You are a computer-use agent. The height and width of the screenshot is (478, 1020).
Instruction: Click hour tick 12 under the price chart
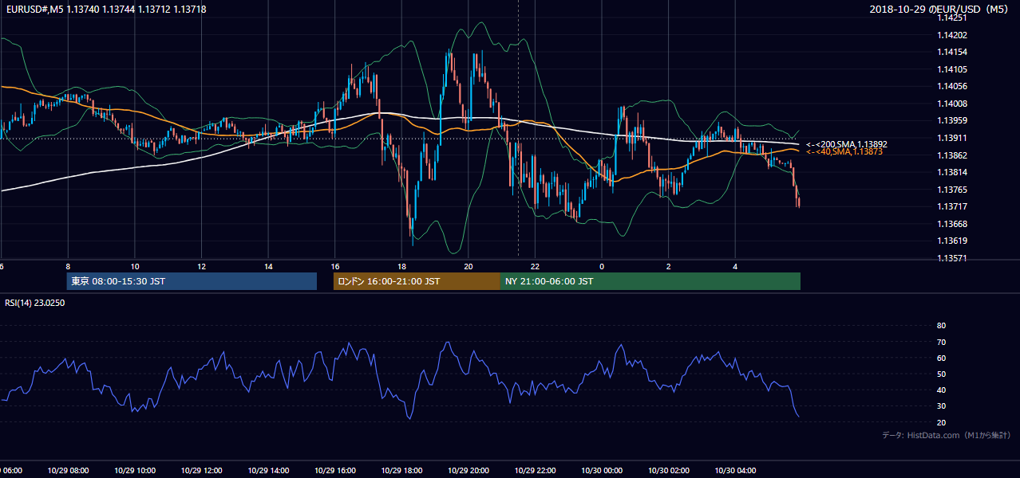coord(202,267)
